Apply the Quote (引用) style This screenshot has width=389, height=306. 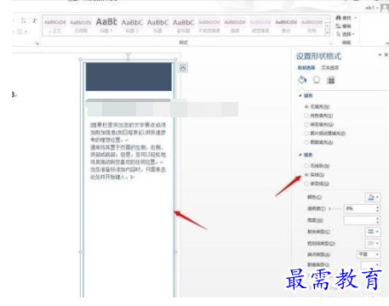[312, 25]
